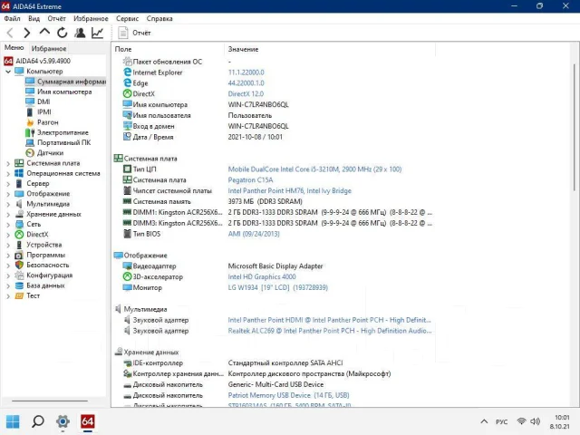Expand the Сеть tree node
Screen dimensions: 580x435
point(8,225)
